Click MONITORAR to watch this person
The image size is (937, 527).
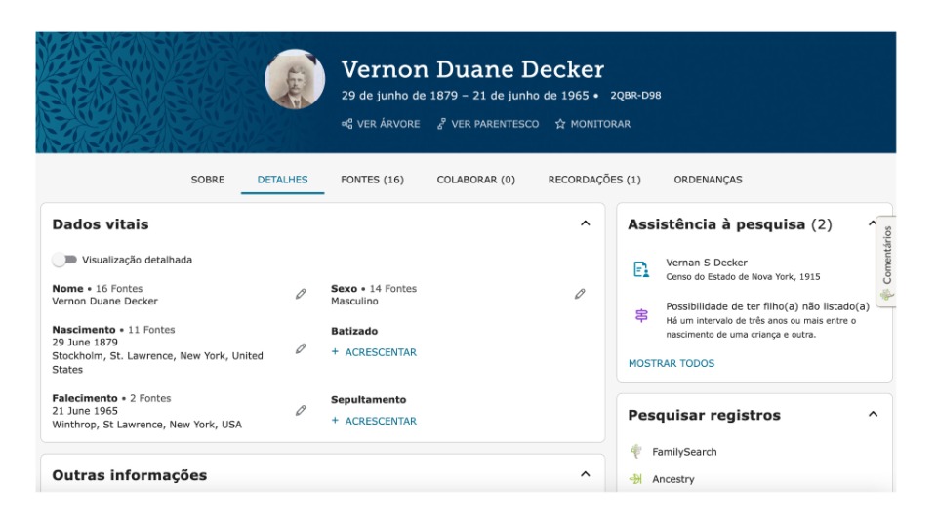click(600, 124)
